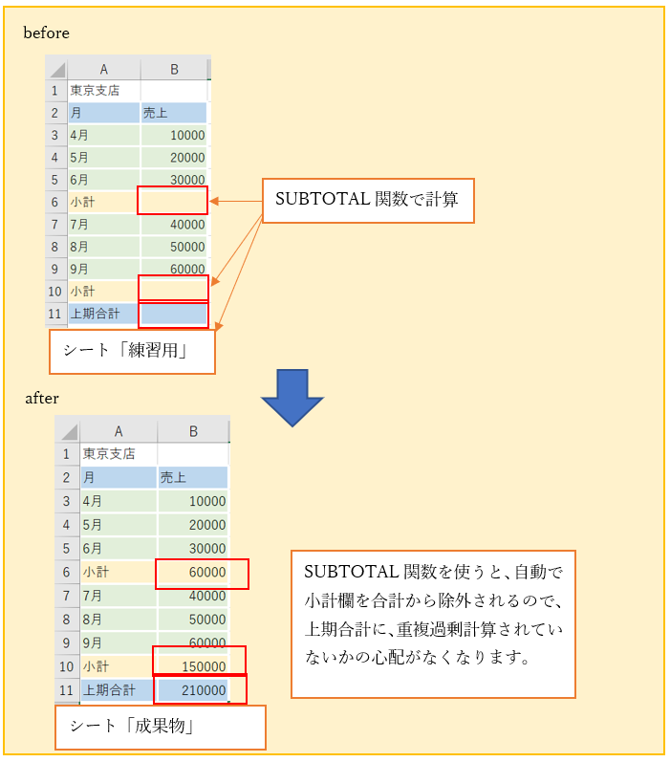The image size is (670, 762).
Task: Click the 上期合計 label in the after table
Action: point(118,689)
